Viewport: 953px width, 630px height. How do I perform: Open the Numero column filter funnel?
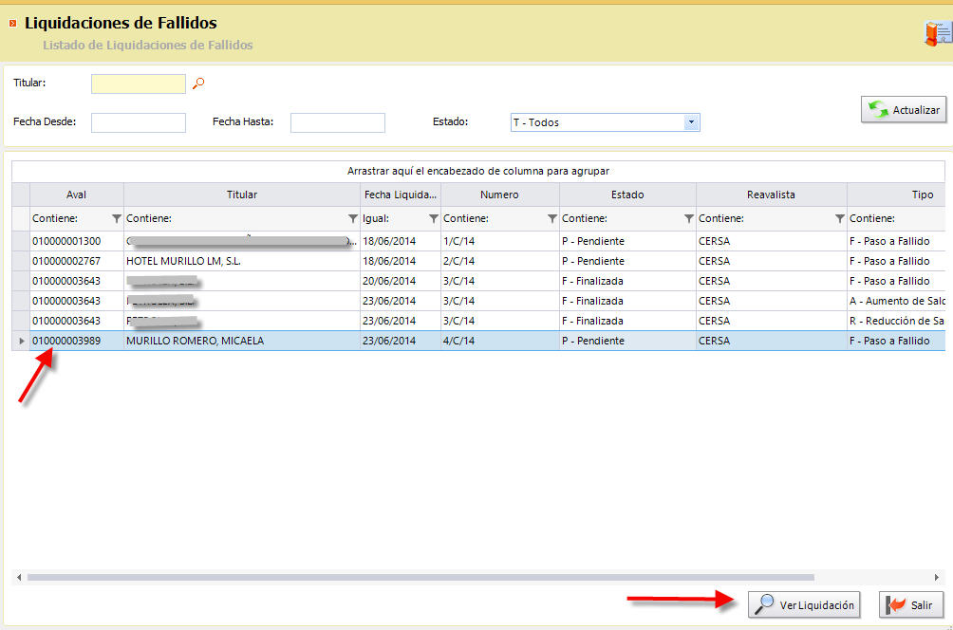pyautogui.click(x=551, y=218)
